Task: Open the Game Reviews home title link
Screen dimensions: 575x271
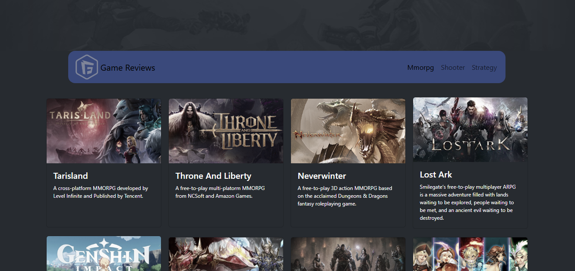Action: click(128, 68)
